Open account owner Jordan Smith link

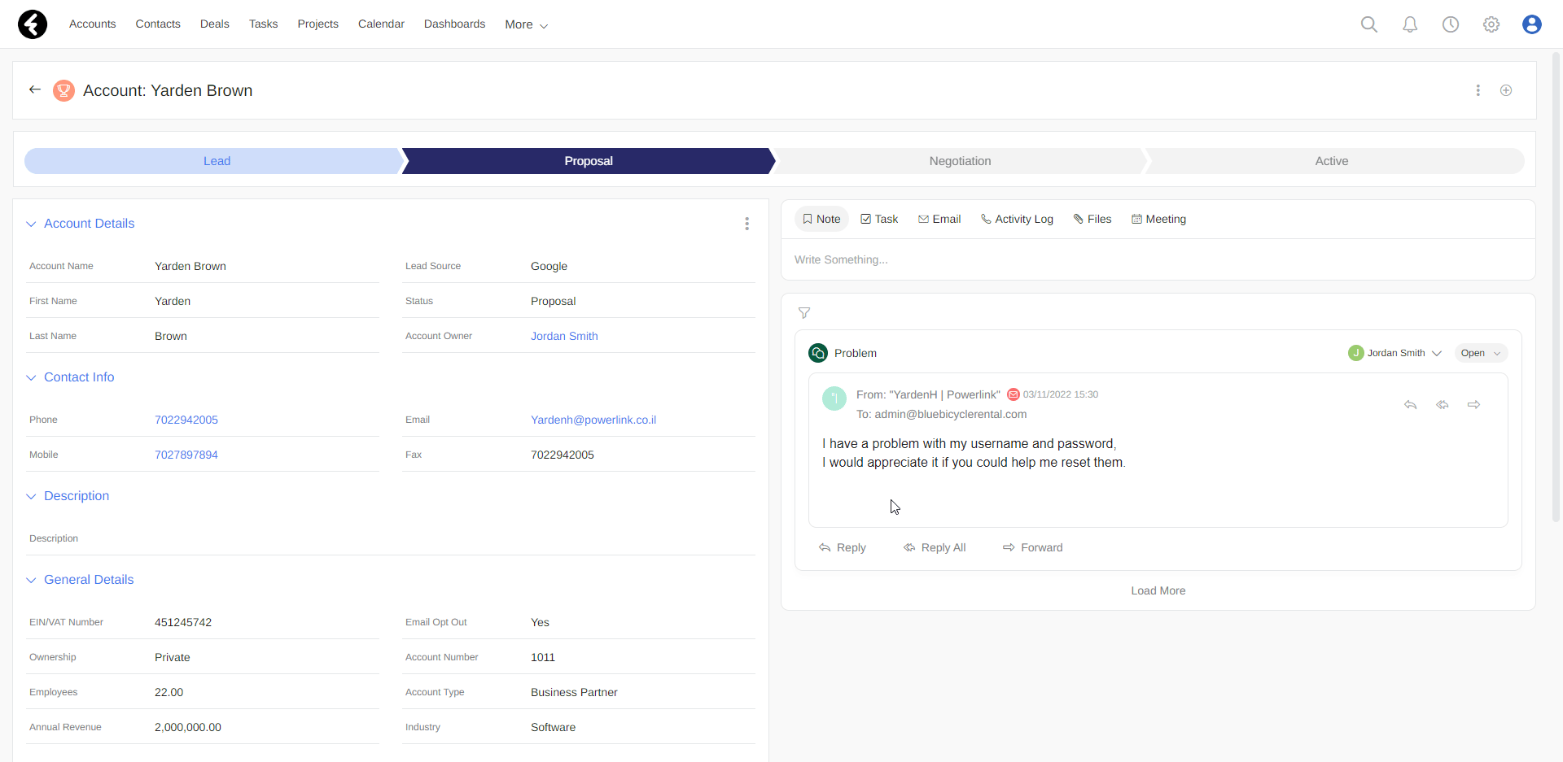563,336
